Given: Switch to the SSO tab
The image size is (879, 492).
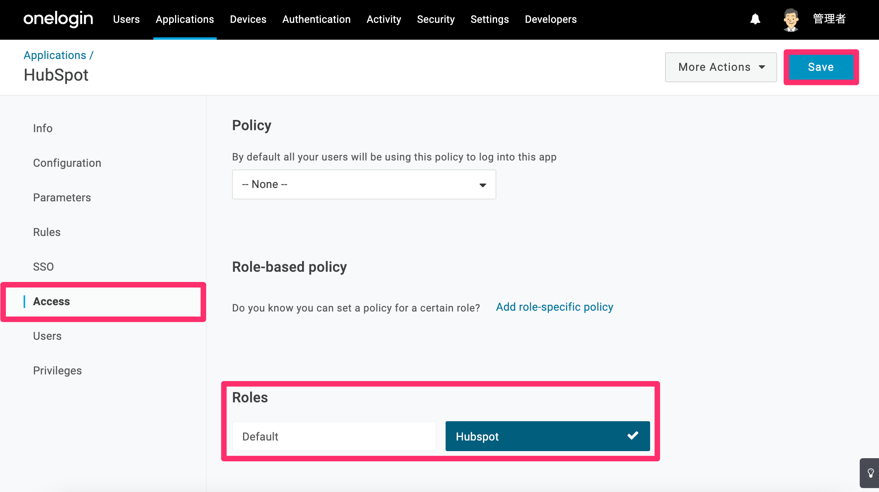Looking at the screenshot, I should 43,267.
